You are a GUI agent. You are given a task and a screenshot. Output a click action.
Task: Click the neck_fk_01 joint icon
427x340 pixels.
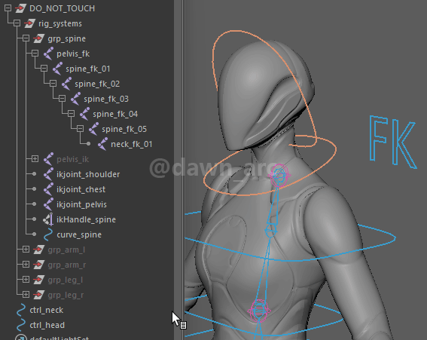tap(102, 144)
